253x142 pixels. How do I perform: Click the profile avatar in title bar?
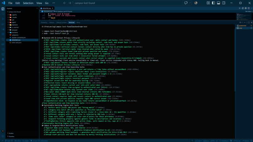click(x=196, y=3)
